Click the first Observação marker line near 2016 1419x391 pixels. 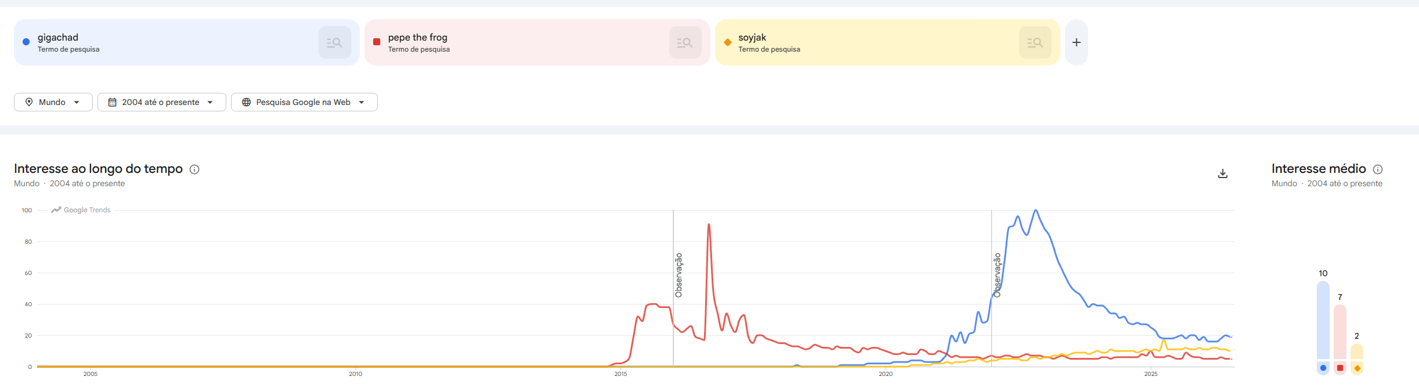click(673, 288)
